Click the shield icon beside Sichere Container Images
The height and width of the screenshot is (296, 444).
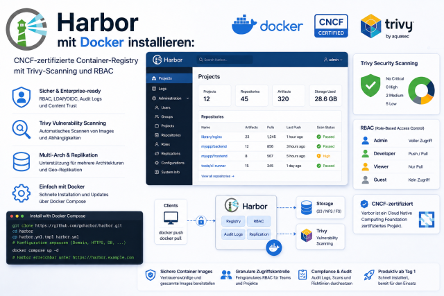151,275
